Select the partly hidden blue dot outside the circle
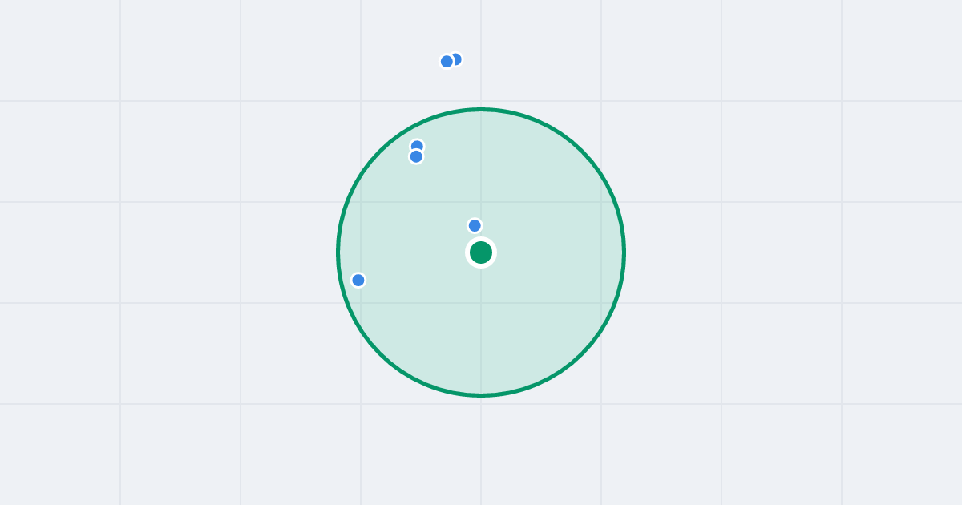The height and width of the screenshot is (505, 962). click(456, 59)
